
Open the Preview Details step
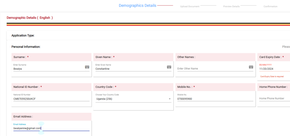coord(231,7)
